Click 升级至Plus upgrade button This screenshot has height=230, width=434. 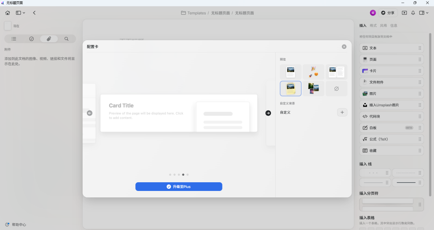point(179,187)
